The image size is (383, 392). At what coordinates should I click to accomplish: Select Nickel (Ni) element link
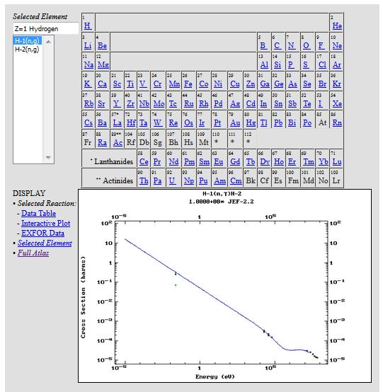pos(218,83)
